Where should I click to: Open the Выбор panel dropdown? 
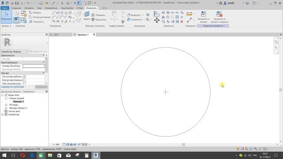pos(7,26)
